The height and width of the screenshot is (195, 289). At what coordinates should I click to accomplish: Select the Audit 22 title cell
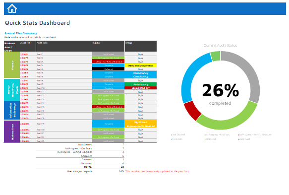pyautogui.click(x=64, y=137)
